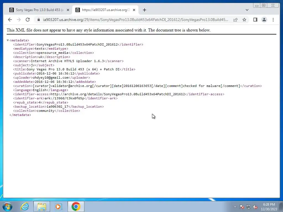
Task: Click the language value English
Action: (40, 90)
